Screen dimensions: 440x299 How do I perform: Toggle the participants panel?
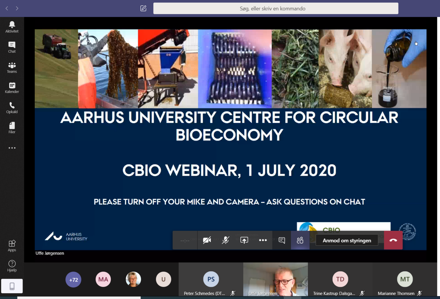coord(300,240)
